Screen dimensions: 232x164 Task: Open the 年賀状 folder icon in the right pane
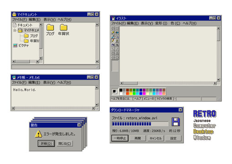pos(63,27)
